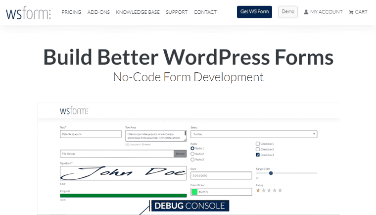376x215 pixels.
Task: Click the MY ACCOUNT text link
Action: point(326,12)
